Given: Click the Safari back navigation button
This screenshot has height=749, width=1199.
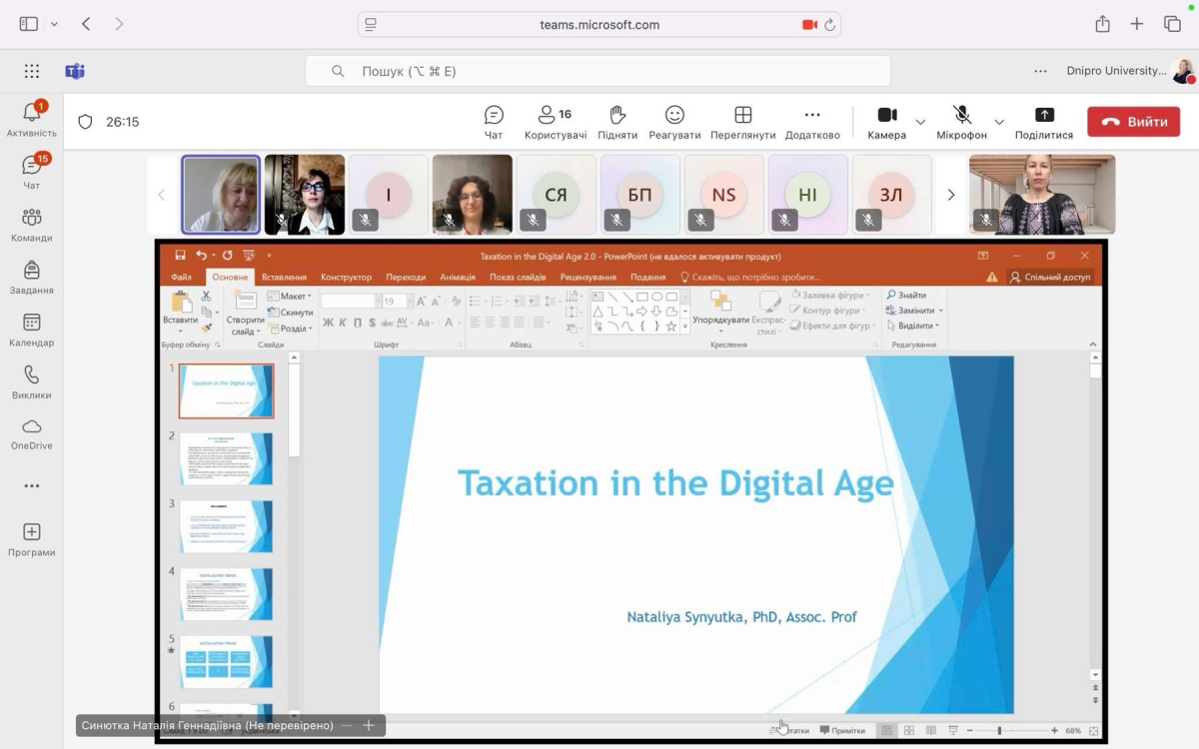Looking at the screenshot, I should click(86, 24).
